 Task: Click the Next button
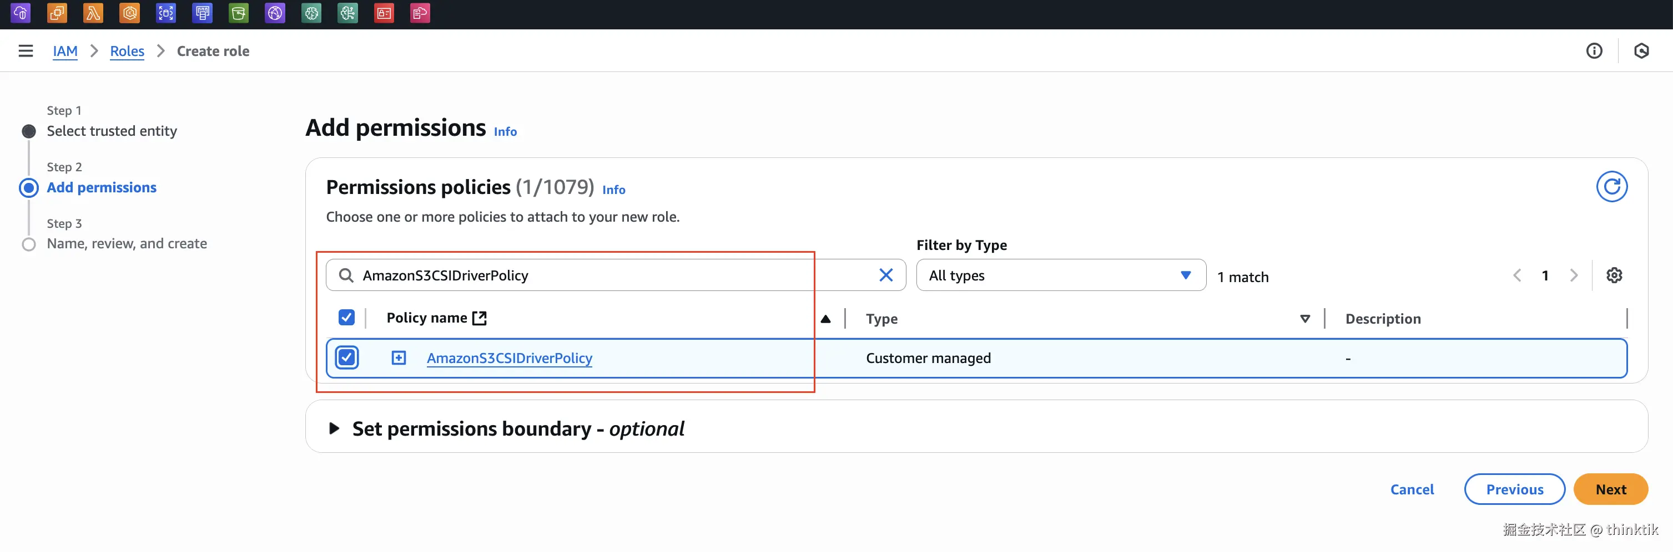click(x=1610, y=490)
